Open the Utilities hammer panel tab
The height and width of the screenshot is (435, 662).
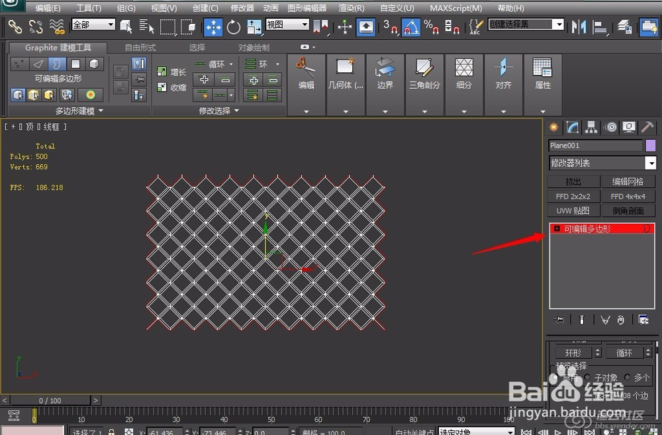647,127
